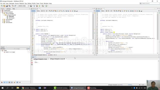160x90 pixels.
Task: Open TechSmith Camtasia from the taskbar
Action: pos(61,88)
